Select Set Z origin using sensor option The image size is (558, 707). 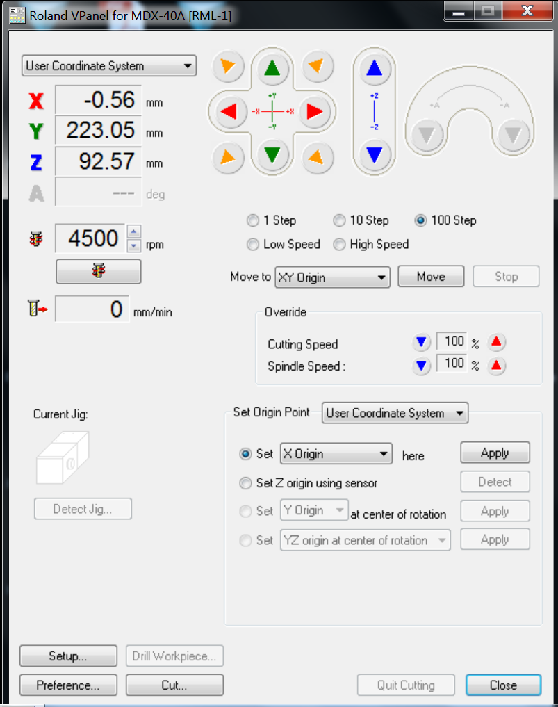tap(245, 483)
